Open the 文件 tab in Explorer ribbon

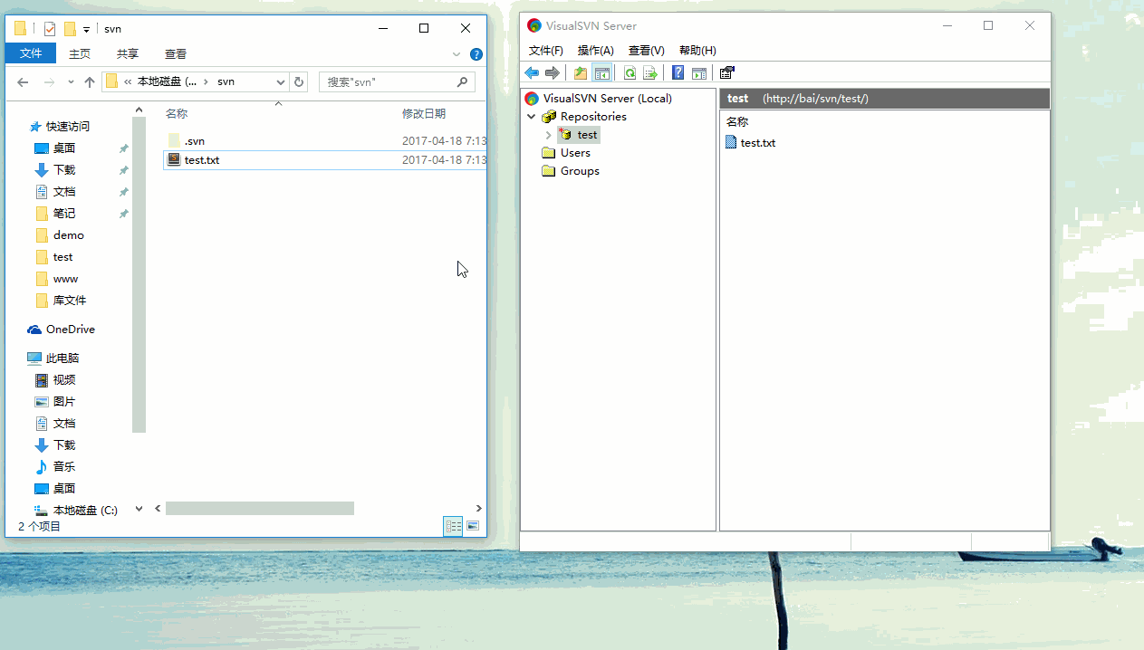click(x=31, y=53)
